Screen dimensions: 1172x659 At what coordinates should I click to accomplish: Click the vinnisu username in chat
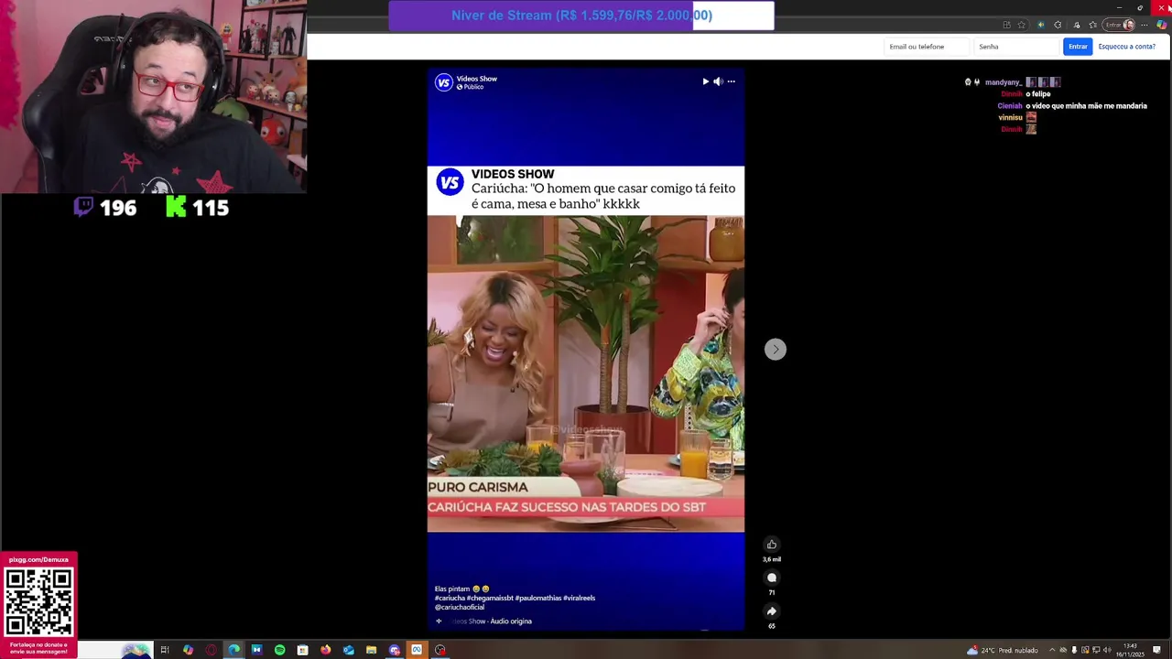(1010, 118)
